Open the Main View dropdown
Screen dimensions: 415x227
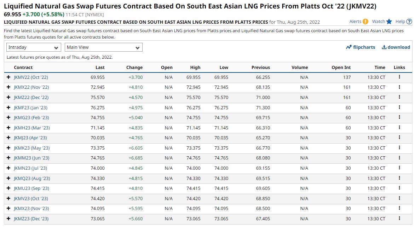tap(103, 47)
